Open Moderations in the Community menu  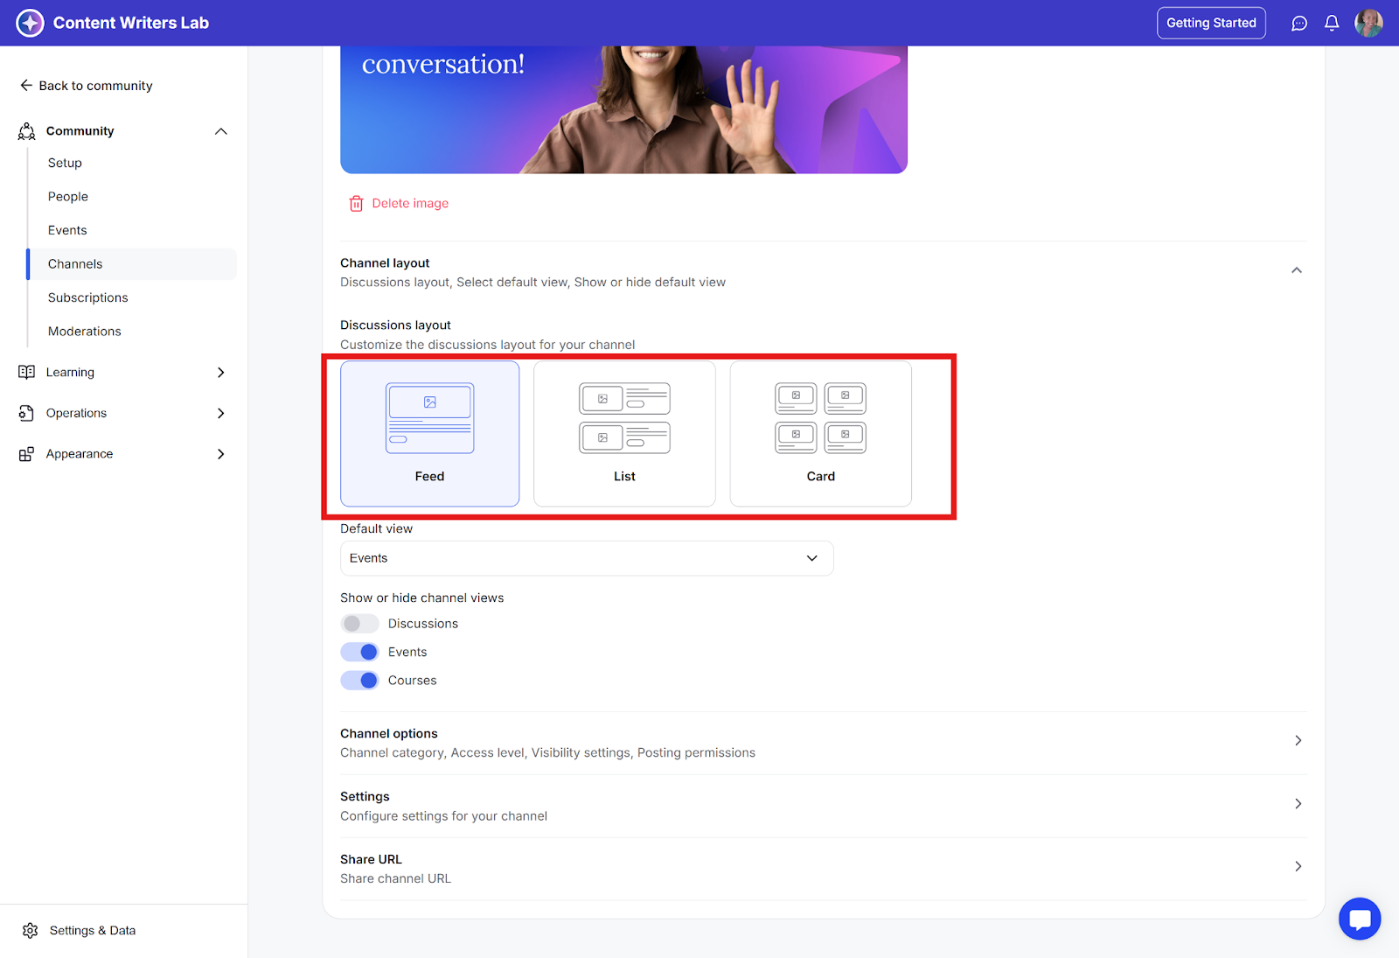pos(85,332)
